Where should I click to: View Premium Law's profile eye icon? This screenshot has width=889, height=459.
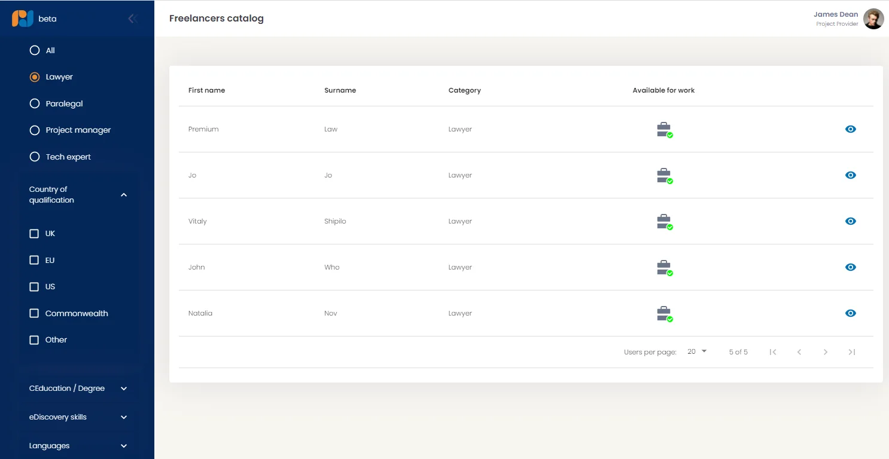tap(851, 129)
